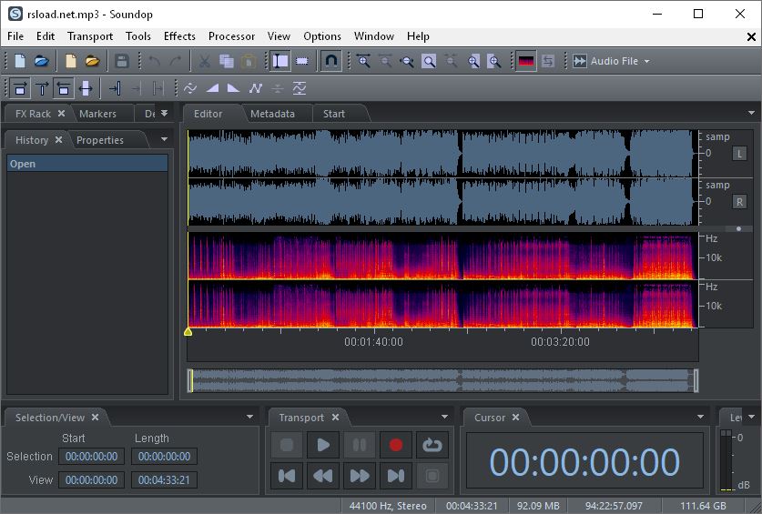This screenshot has height=514, width=762.
Task: Switch to the Metadata tab
Action: point(272,114)
